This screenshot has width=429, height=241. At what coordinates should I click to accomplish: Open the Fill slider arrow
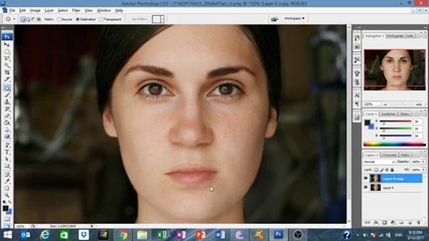pos(424,170)
